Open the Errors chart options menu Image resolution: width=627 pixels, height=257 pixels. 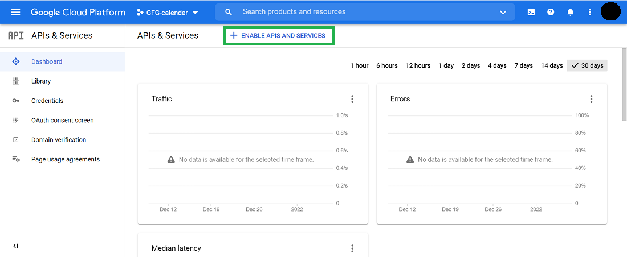pyautogui.click(x=591, y=99)
